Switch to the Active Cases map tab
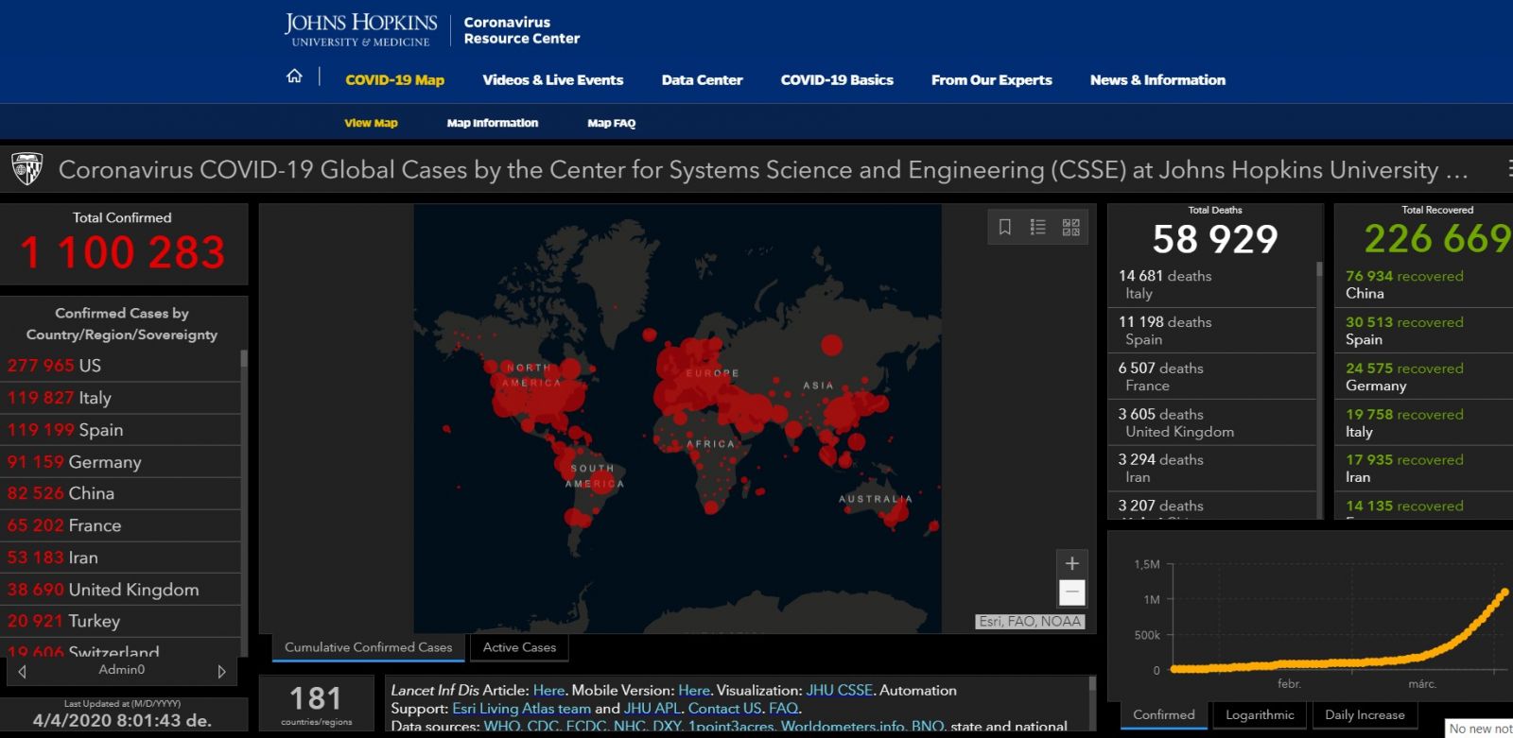This screenshot has width=1513, height=738. pos(519,647)
